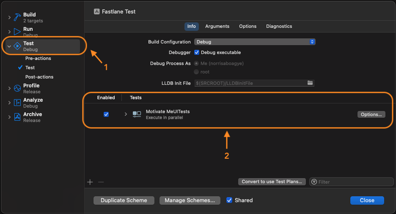This screenshot has width=396, height=214.
Task: Click the plus icon to add test
Action: click(x=90, y=182)
